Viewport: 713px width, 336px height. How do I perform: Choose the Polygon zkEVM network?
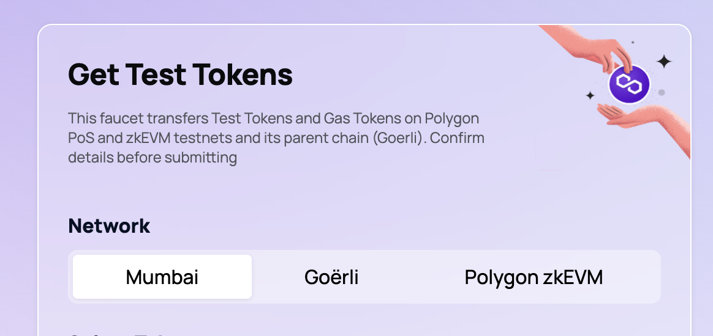coord(534,277)
